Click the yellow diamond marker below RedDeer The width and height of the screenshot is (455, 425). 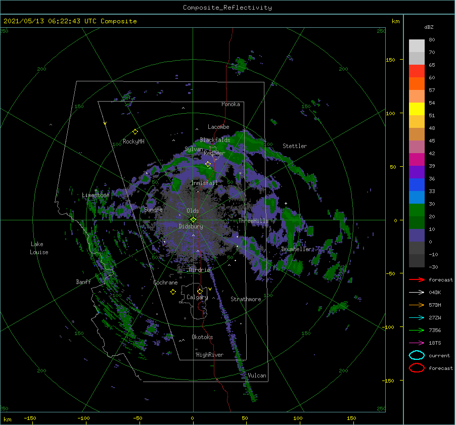tap(208, 164)
